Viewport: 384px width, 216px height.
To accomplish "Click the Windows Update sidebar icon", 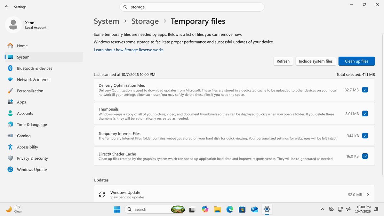I will [x=10, y=170].
